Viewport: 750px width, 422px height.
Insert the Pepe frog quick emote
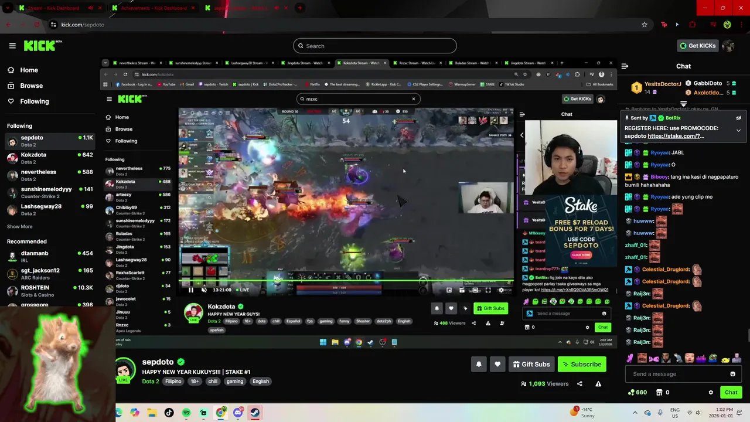713,358
